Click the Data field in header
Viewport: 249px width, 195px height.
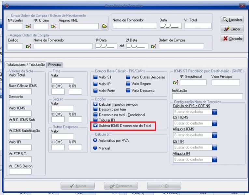[x=171, y=26]
